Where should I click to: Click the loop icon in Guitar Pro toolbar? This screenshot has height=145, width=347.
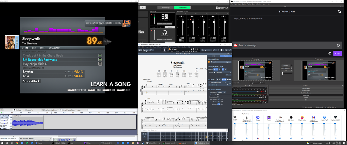[x=203, y=50]
